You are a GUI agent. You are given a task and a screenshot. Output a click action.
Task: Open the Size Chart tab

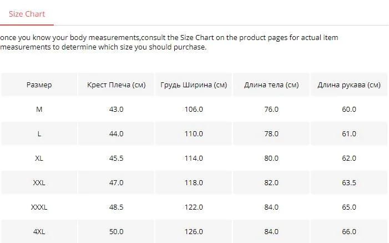click(27, 14)
